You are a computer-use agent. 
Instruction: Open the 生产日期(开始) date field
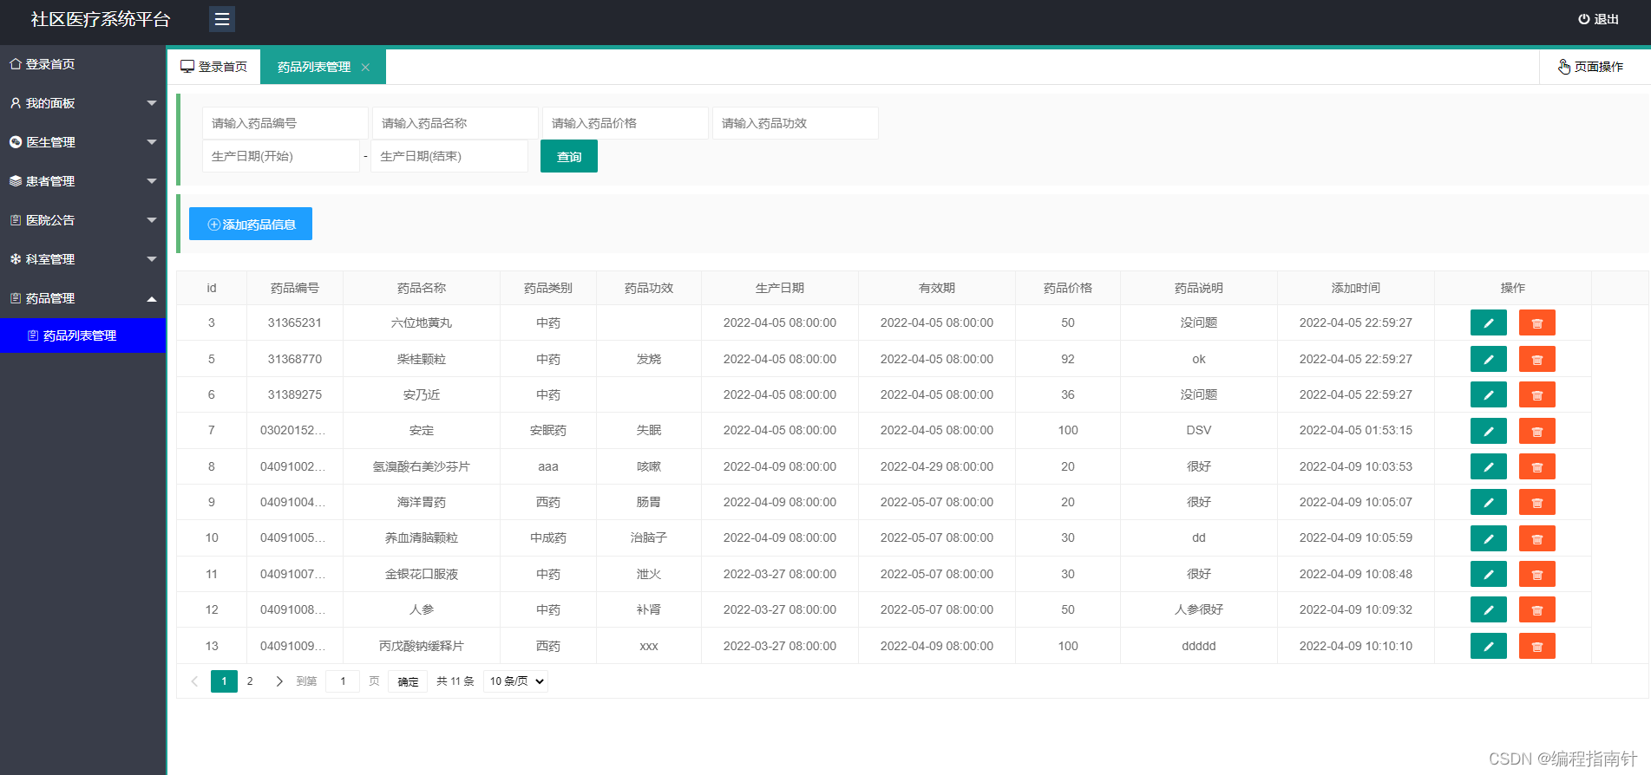point(281,156)
